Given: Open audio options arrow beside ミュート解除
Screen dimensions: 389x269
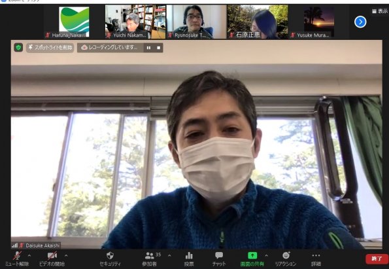Looking at the screenshot, I should 29,255.
